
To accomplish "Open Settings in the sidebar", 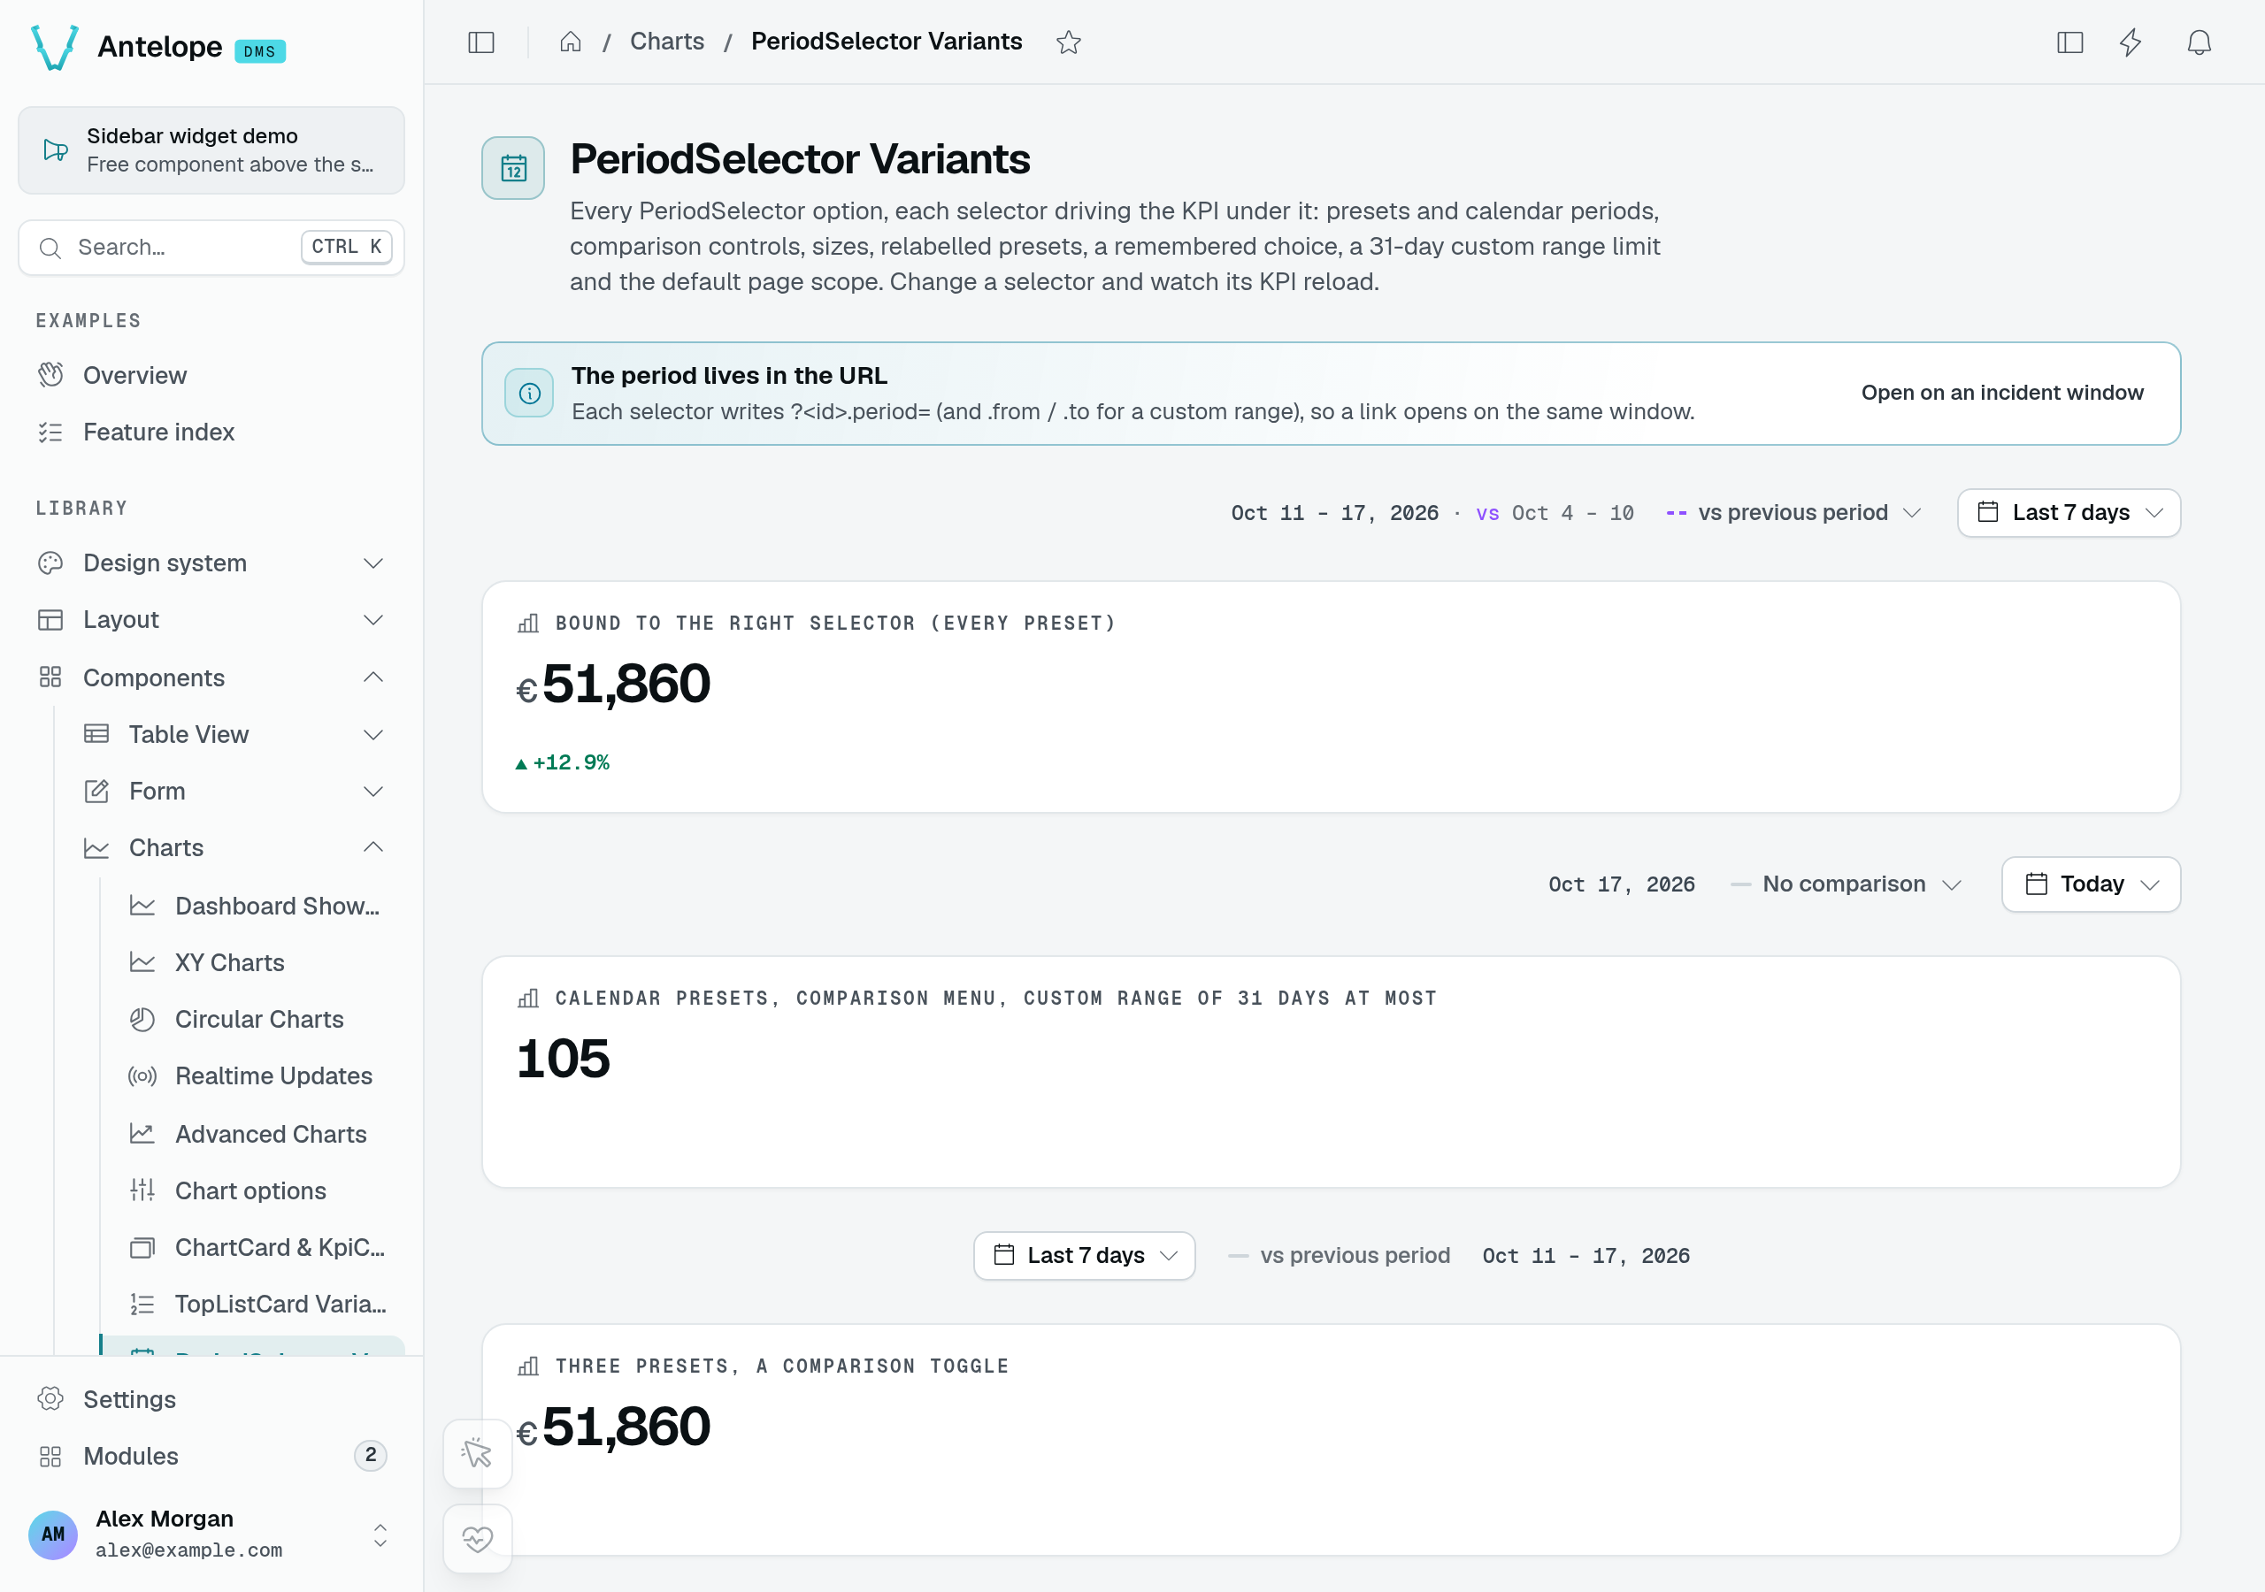I will [211, 1398].
